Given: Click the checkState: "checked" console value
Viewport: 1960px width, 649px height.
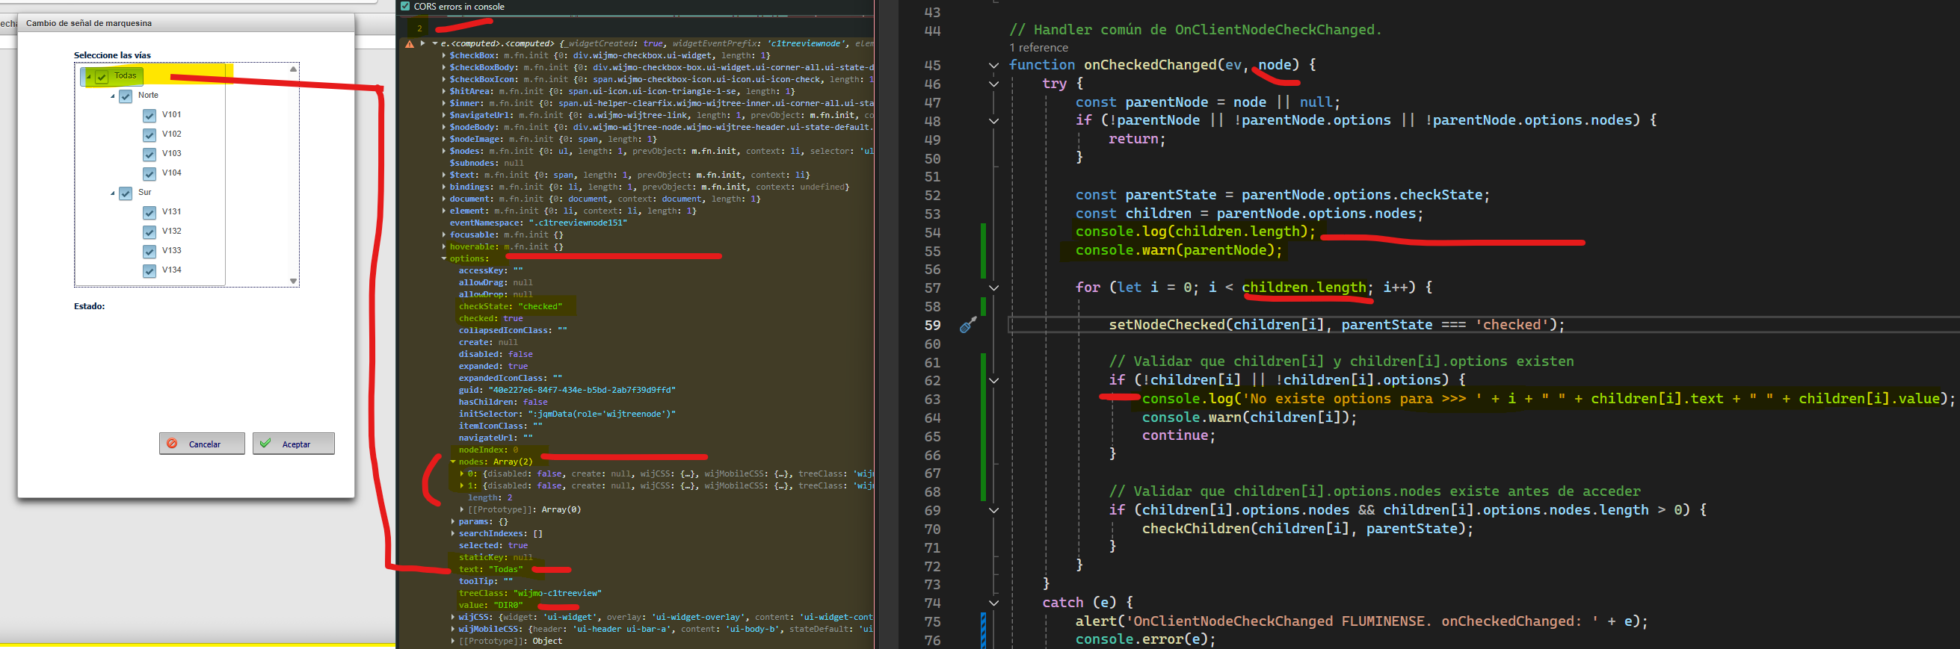Looking at the screenshot, I should click(511, 307).
